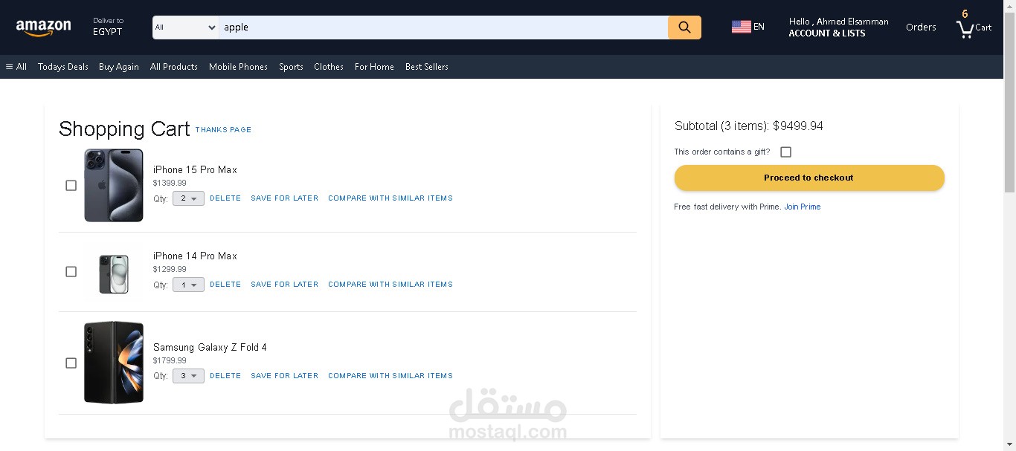Viewport: 1016px width, 451px height.
Task: Save iPhone 15 Pro Max for later
Action: coord(285,198)
